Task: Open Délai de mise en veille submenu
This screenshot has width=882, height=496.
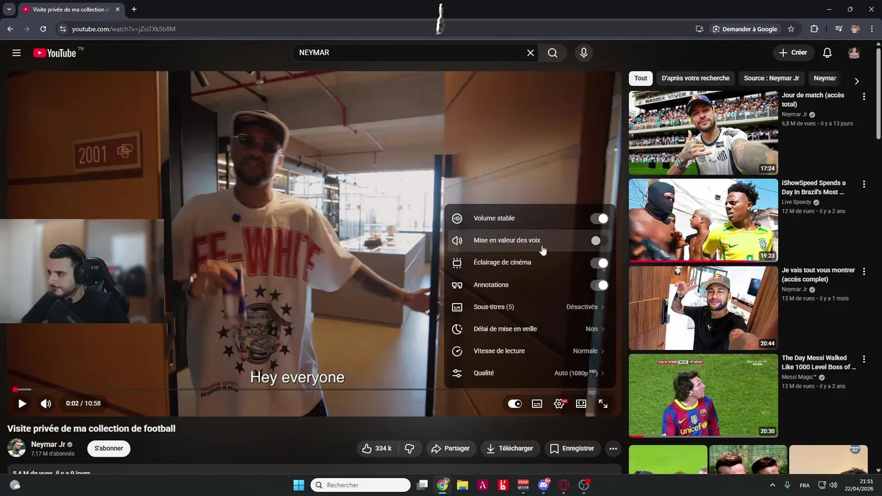Action: tap(529, 329)
